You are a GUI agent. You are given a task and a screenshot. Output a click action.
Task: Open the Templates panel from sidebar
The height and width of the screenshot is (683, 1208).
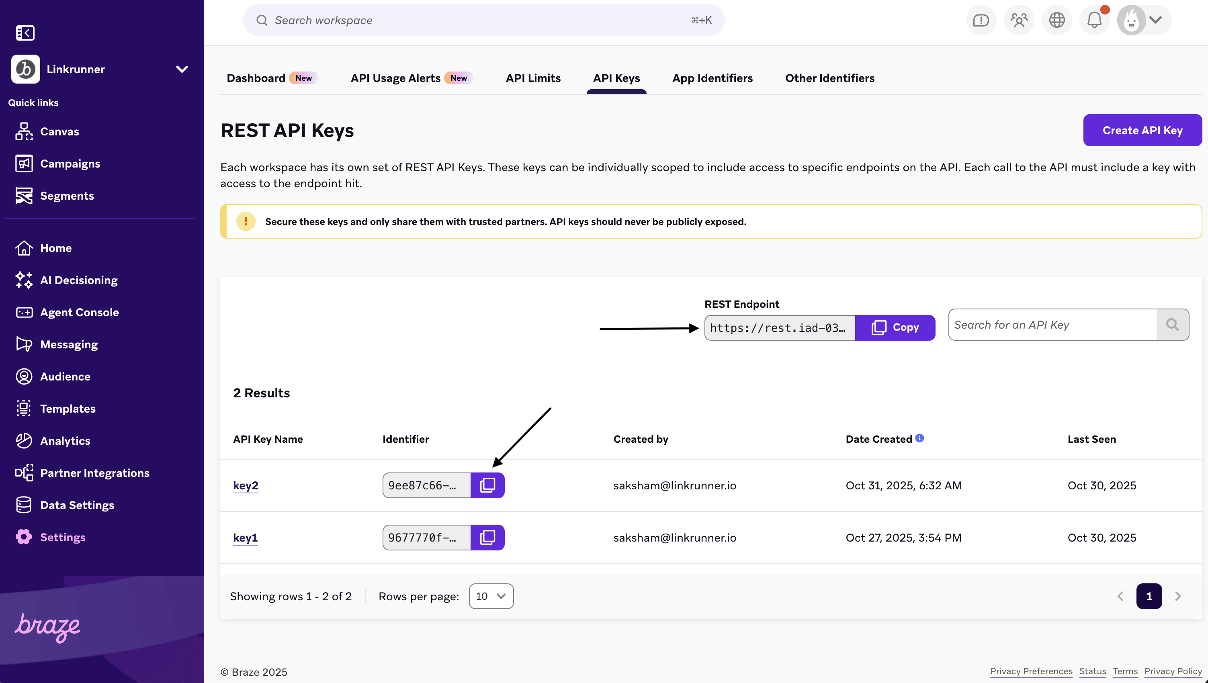(x=68, y=409)
